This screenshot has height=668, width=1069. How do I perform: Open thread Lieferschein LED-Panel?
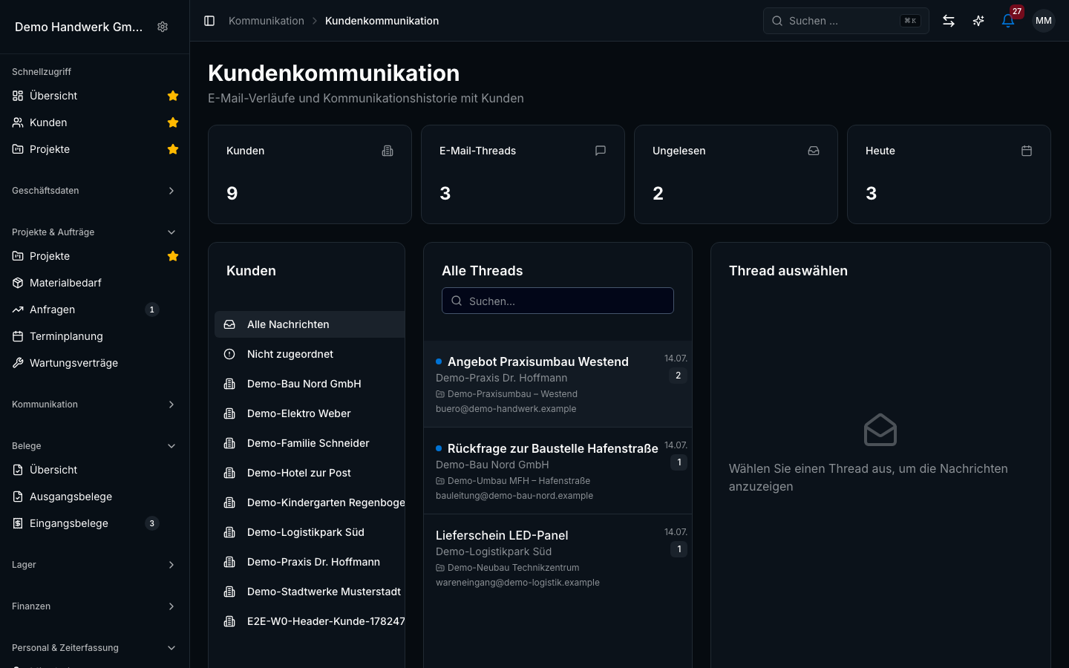(558, 557)
